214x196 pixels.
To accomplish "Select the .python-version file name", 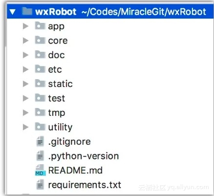I will pos(84,156).
